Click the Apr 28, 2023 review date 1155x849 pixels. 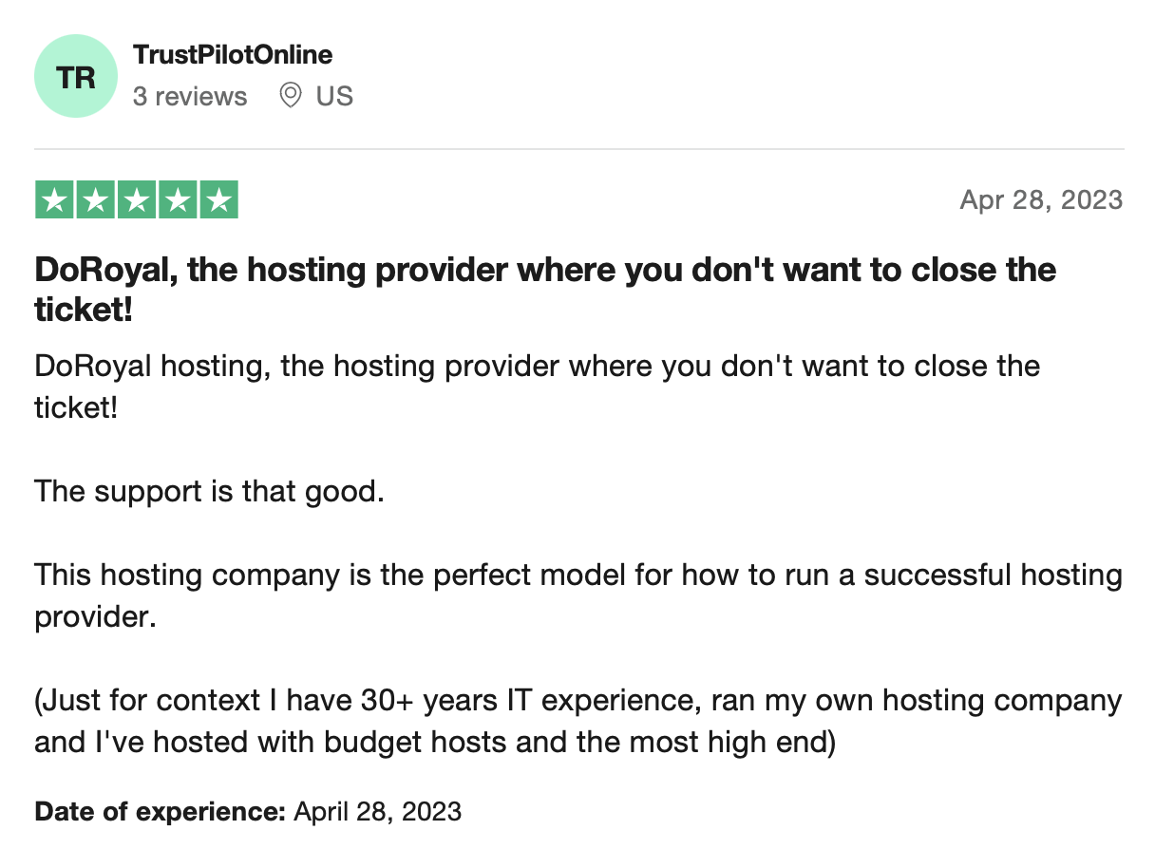point(1041,199)
